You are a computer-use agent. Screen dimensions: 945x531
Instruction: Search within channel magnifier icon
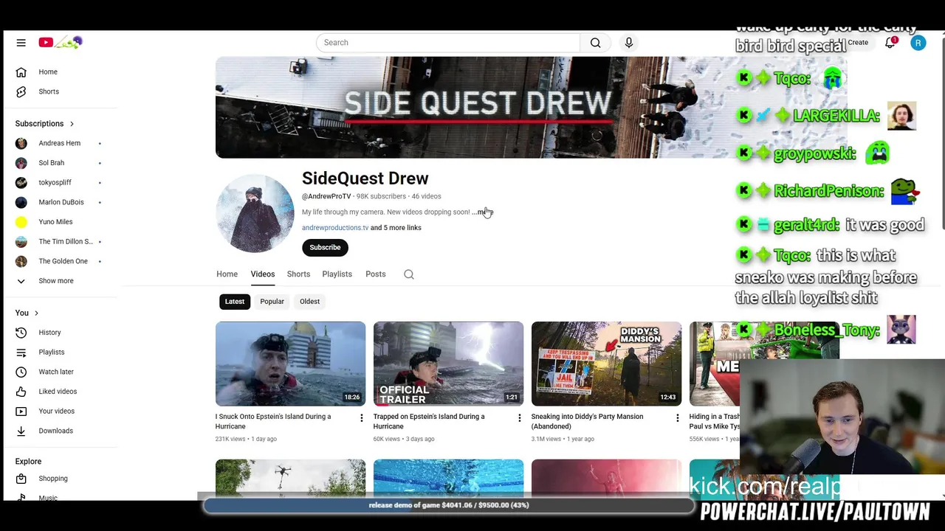409,274
